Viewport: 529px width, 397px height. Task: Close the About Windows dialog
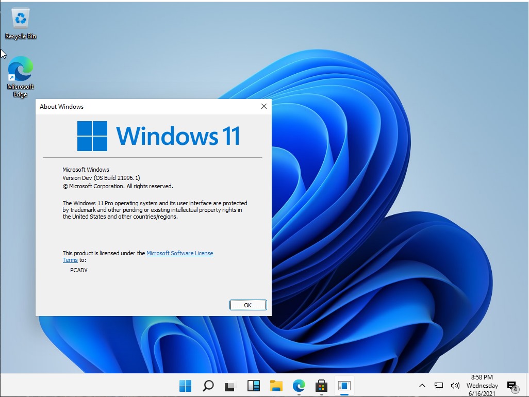[263, 106]
